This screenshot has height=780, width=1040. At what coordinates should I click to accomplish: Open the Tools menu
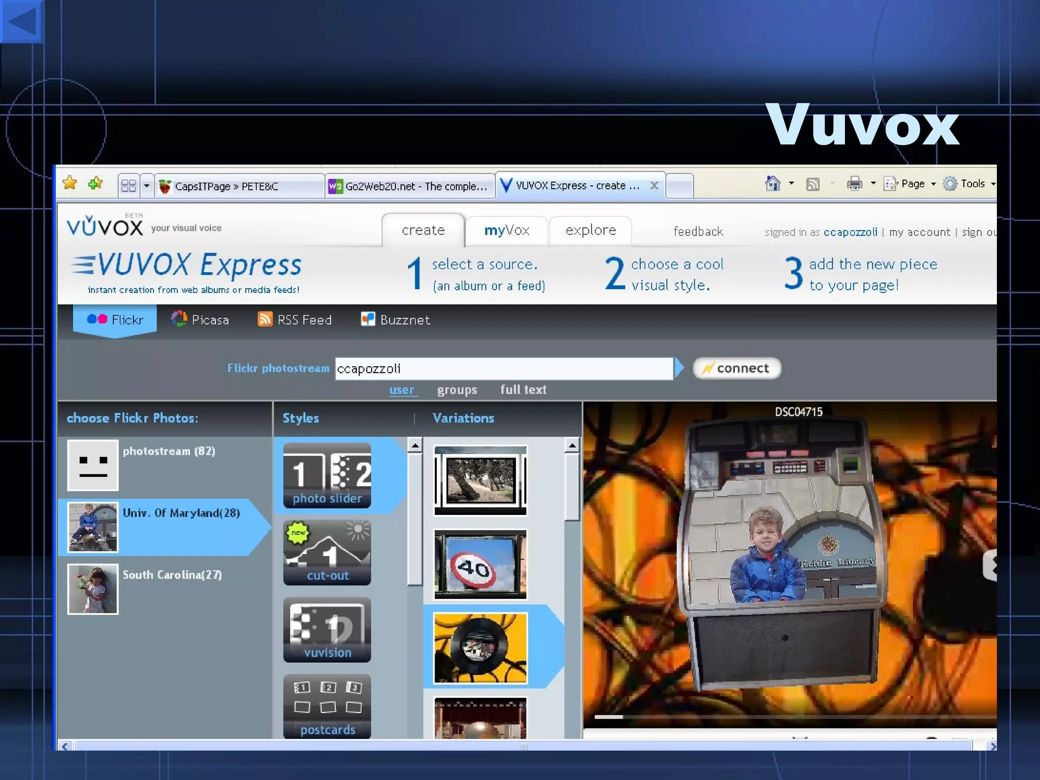(969, 184)
